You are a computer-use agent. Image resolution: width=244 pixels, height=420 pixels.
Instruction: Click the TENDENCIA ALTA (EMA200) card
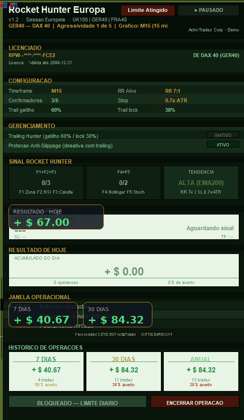tap(201, 183)
